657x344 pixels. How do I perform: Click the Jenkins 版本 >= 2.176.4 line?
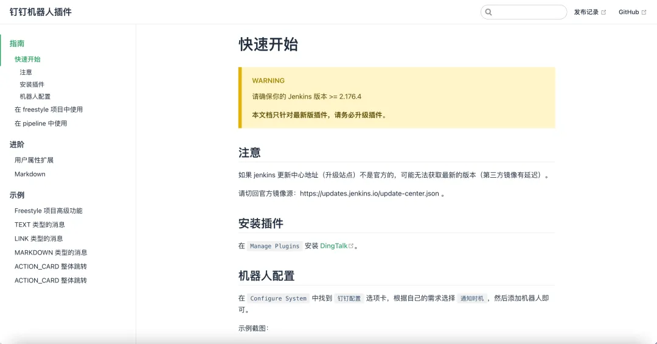tap(307, 96)
